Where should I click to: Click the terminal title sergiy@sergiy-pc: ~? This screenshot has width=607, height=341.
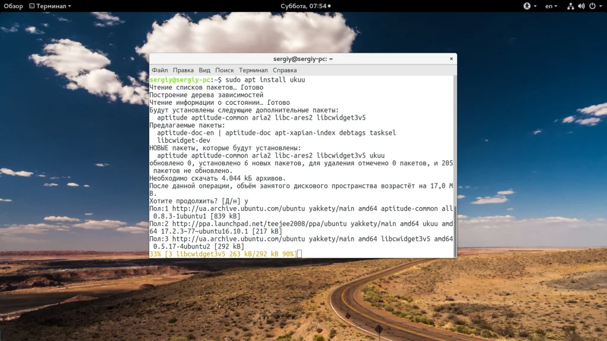(x=303, y=59)
